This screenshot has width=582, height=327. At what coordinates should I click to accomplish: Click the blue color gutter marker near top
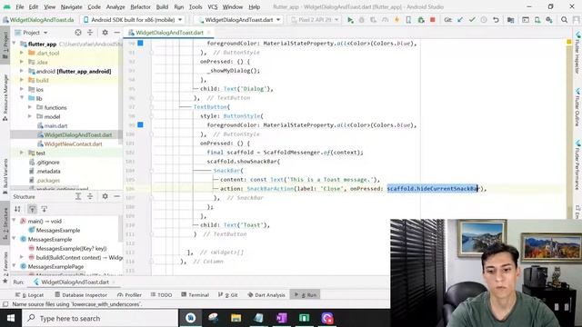(x=140, y=43)
